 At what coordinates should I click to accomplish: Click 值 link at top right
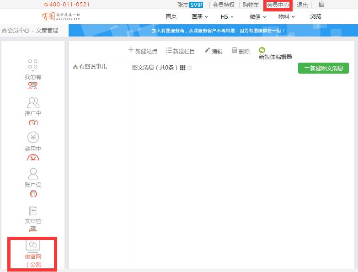coord(321,4)
